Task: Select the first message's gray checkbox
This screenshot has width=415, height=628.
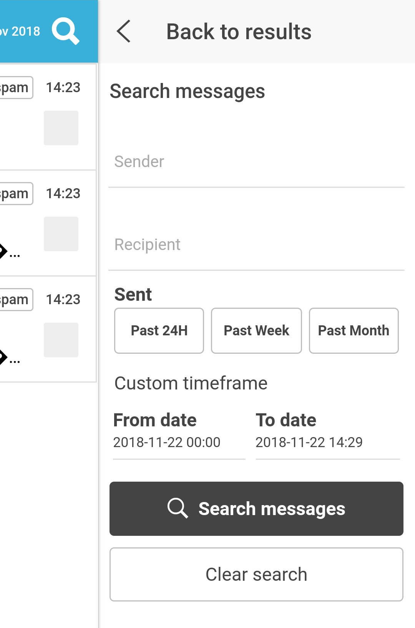Action: pyautogui.click(x=61, y=128)
